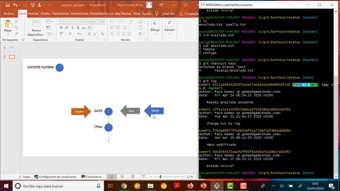
Task: Open the Edición editing dropdown
Action: coord(169,27)
